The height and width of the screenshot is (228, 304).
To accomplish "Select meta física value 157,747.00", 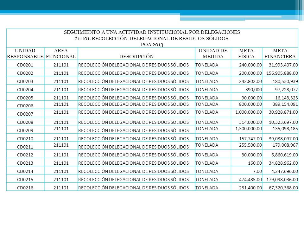I will pos(250,139).
